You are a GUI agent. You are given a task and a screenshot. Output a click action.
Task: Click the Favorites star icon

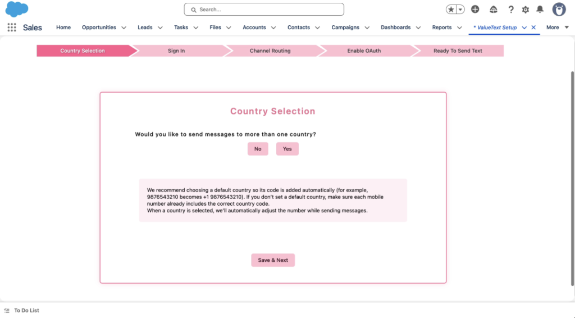[x=451, y=10]
